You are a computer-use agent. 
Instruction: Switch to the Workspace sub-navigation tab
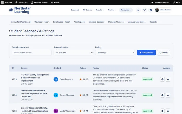(79, 22)
